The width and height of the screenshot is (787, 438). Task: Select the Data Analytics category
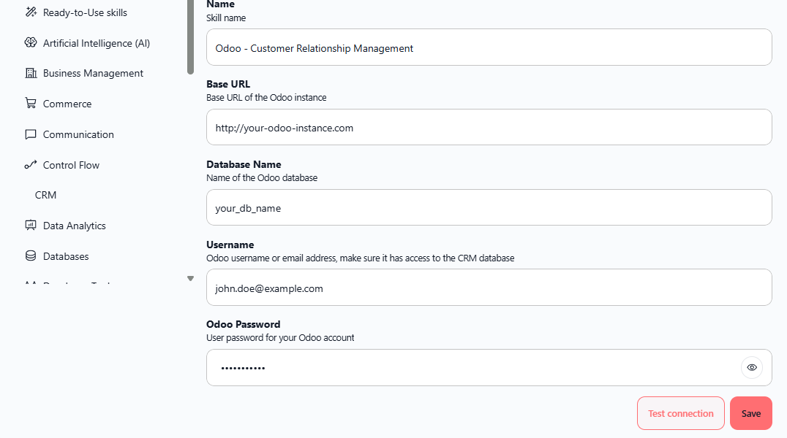(x=75, y=226)
